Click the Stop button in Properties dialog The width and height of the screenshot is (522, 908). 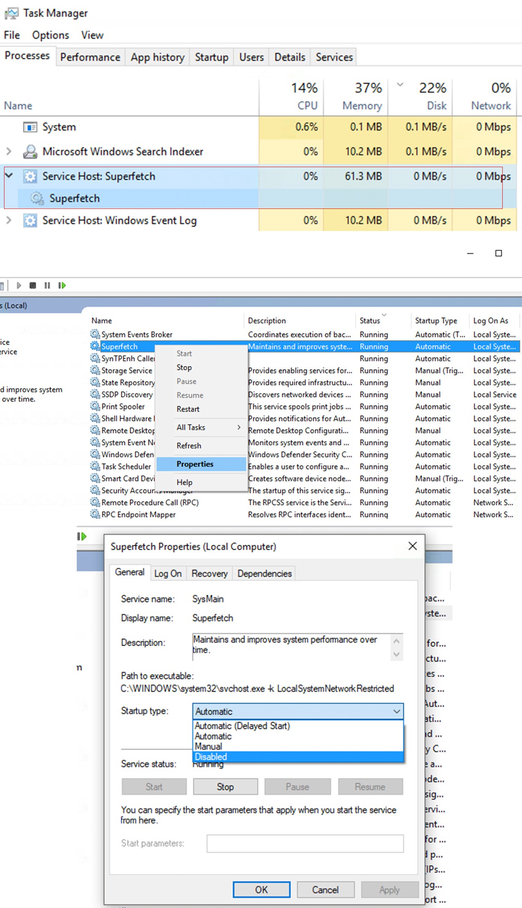click(225, 787)
